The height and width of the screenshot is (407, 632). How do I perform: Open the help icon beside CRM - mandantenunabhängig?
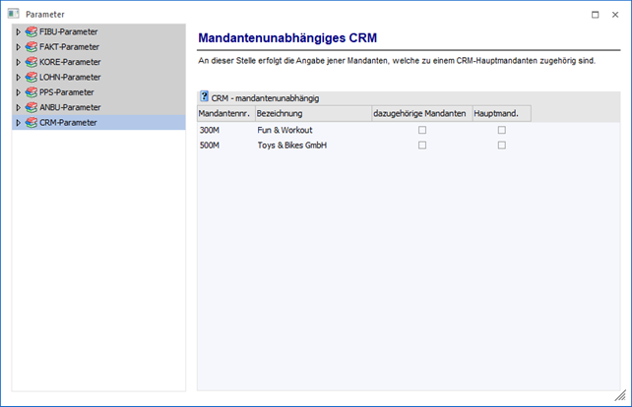(x=204, y=97)
